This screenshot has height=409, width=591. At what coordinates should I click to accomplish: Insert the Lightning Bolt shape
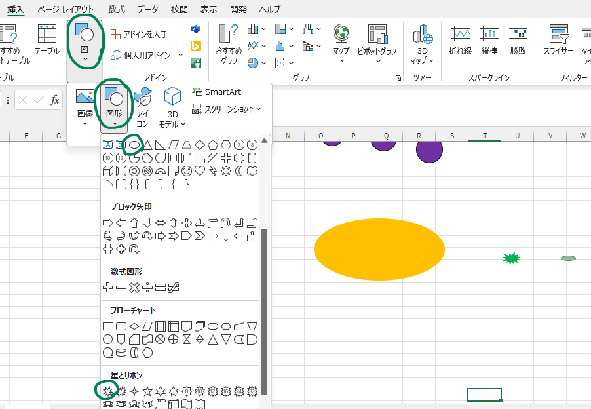coord(213,171)
